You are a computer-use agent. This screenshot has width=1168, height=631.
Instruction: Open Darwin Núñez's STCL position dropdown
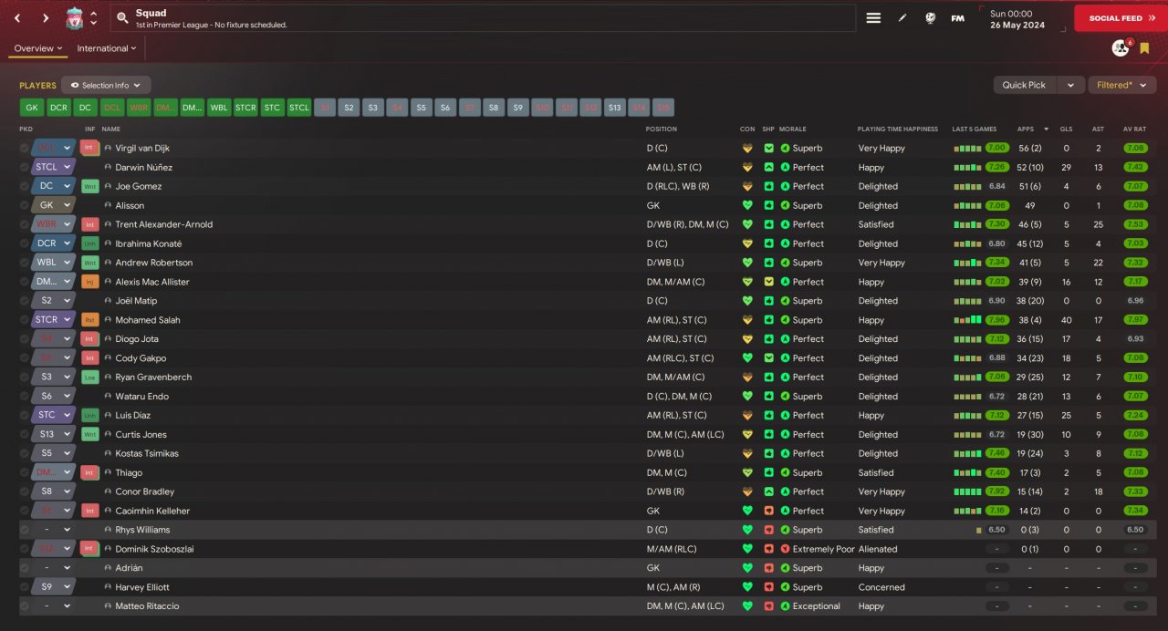54,167
